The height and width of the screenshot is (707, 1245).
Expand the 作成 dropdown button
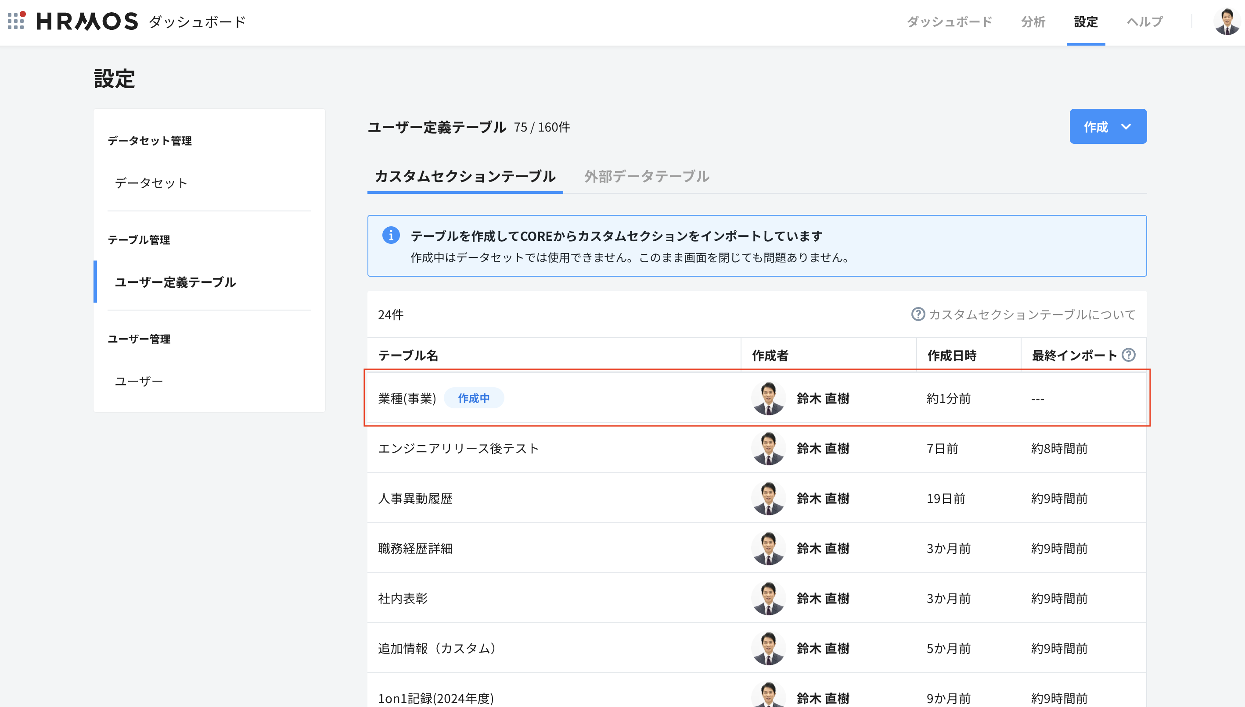1108,127
